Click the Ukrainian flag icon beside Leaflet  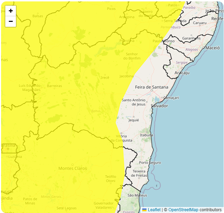pyautogui.click(x=144, y=210)
